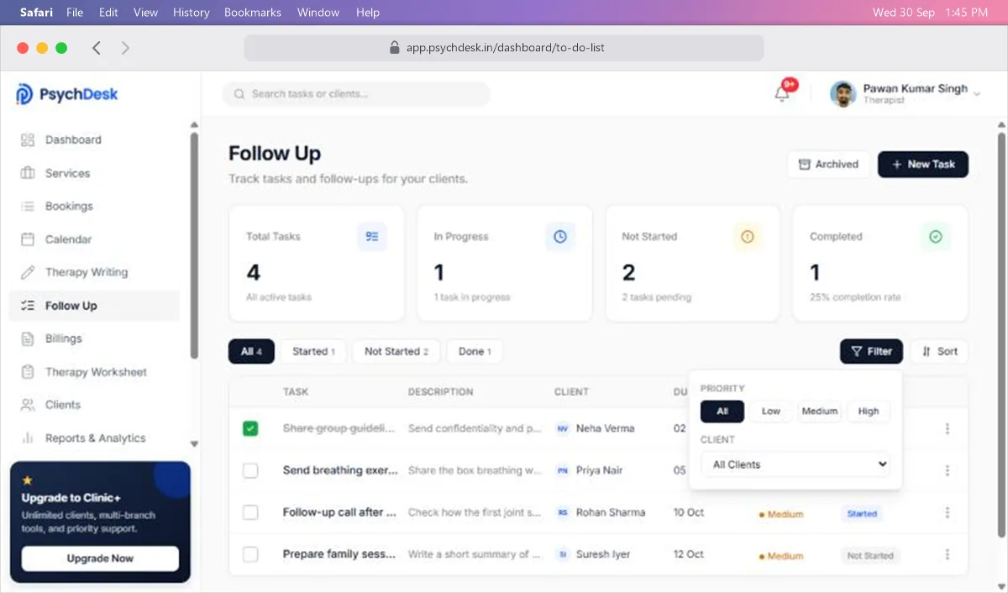Show the All 4 tasks tab
Viewport: 1008px width, 593px height.
click(251, 352)
